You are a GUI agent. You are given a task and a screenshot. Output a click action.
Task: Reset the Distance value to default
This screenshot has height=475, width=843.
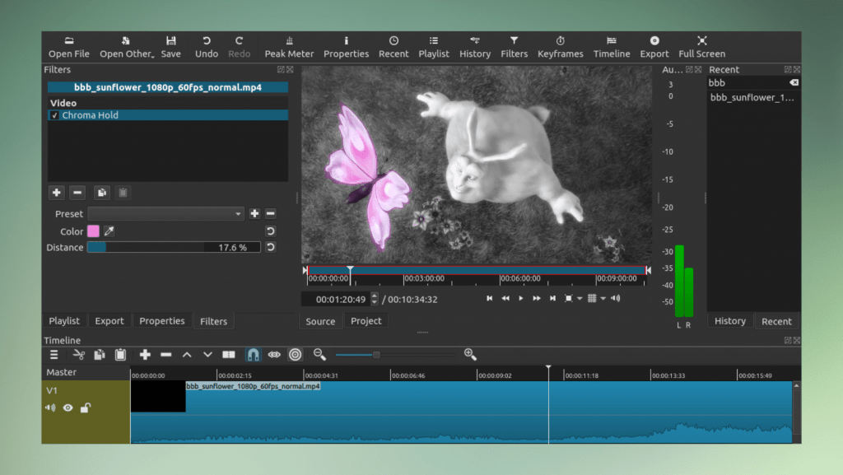(270, 247)
